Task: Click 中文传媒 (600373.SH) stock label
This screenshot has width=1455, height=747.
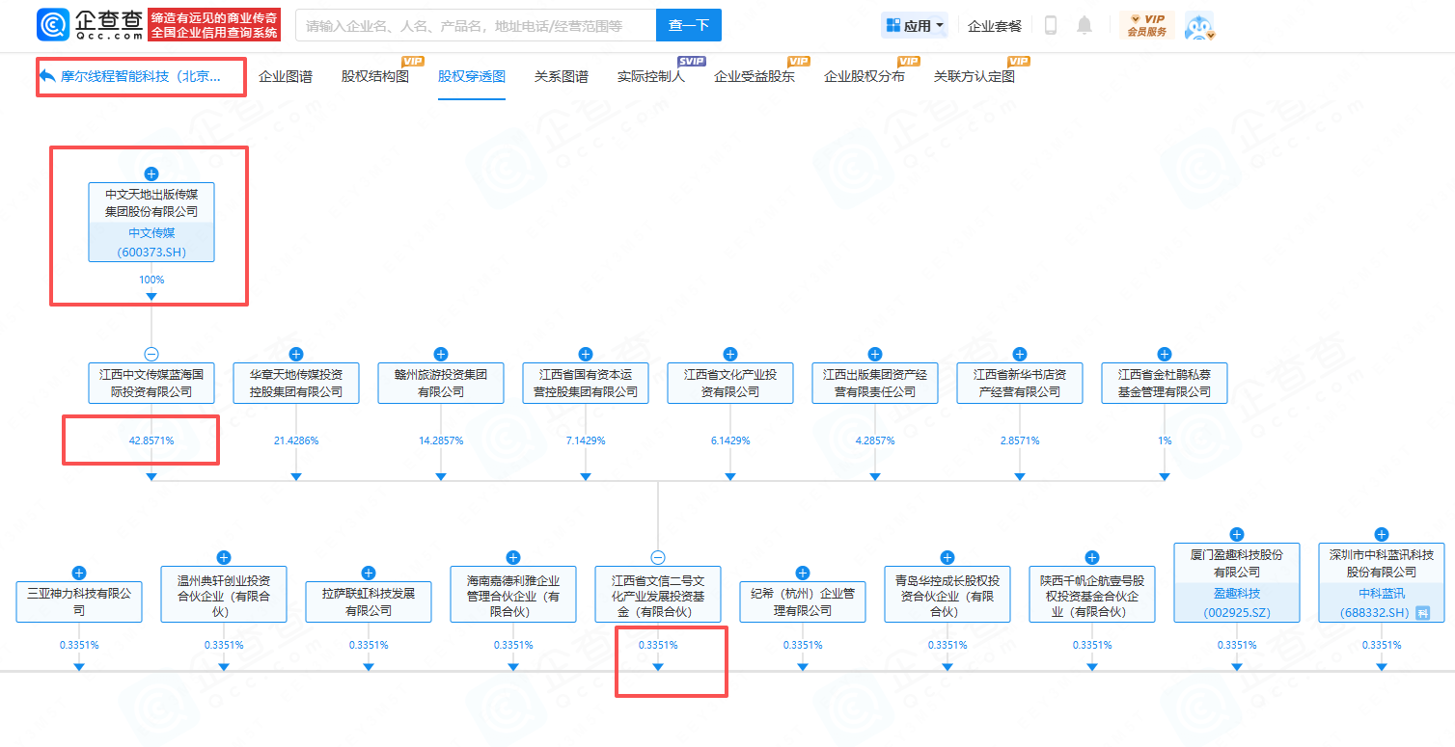Action: [x=151, y=242]
